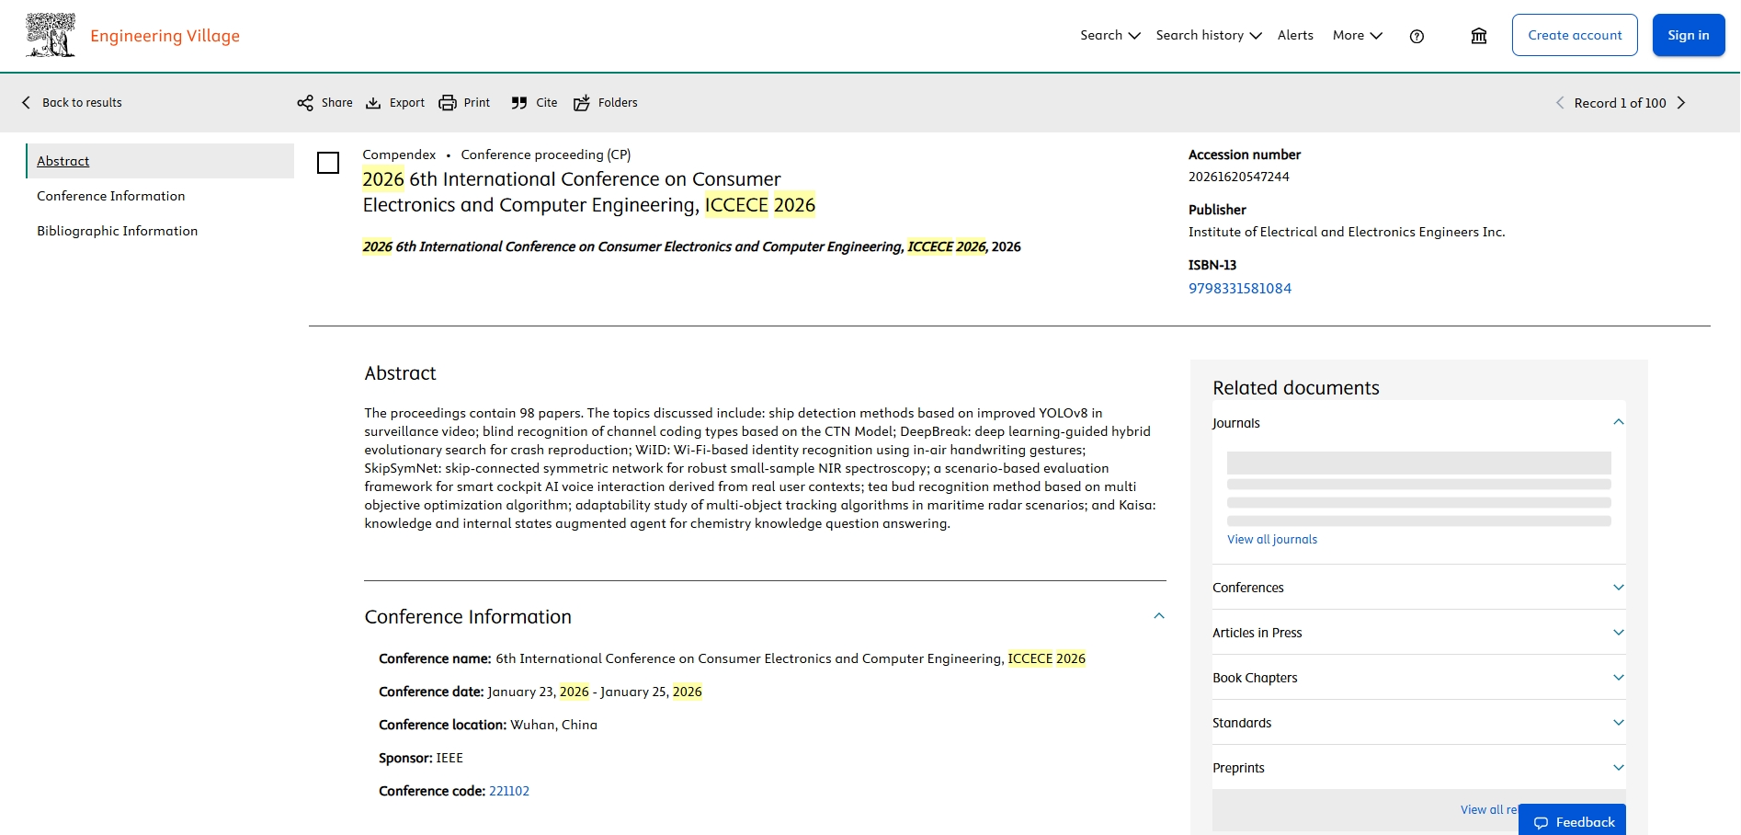
Task: Select Bibliographic Information in the sidebar
Action: tap(118, 231)
